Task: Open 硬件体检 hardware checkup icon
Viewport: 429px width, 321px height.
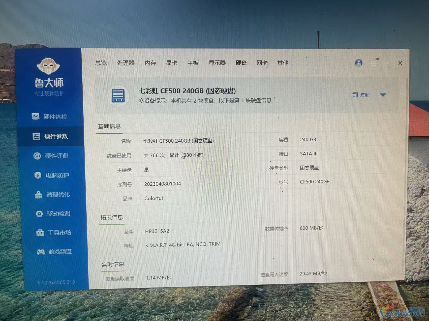Action: tap(36, 116)
